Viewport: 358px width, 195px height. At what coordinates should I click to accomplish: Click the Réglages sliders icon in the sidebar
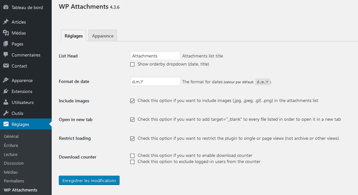(6, 124)
